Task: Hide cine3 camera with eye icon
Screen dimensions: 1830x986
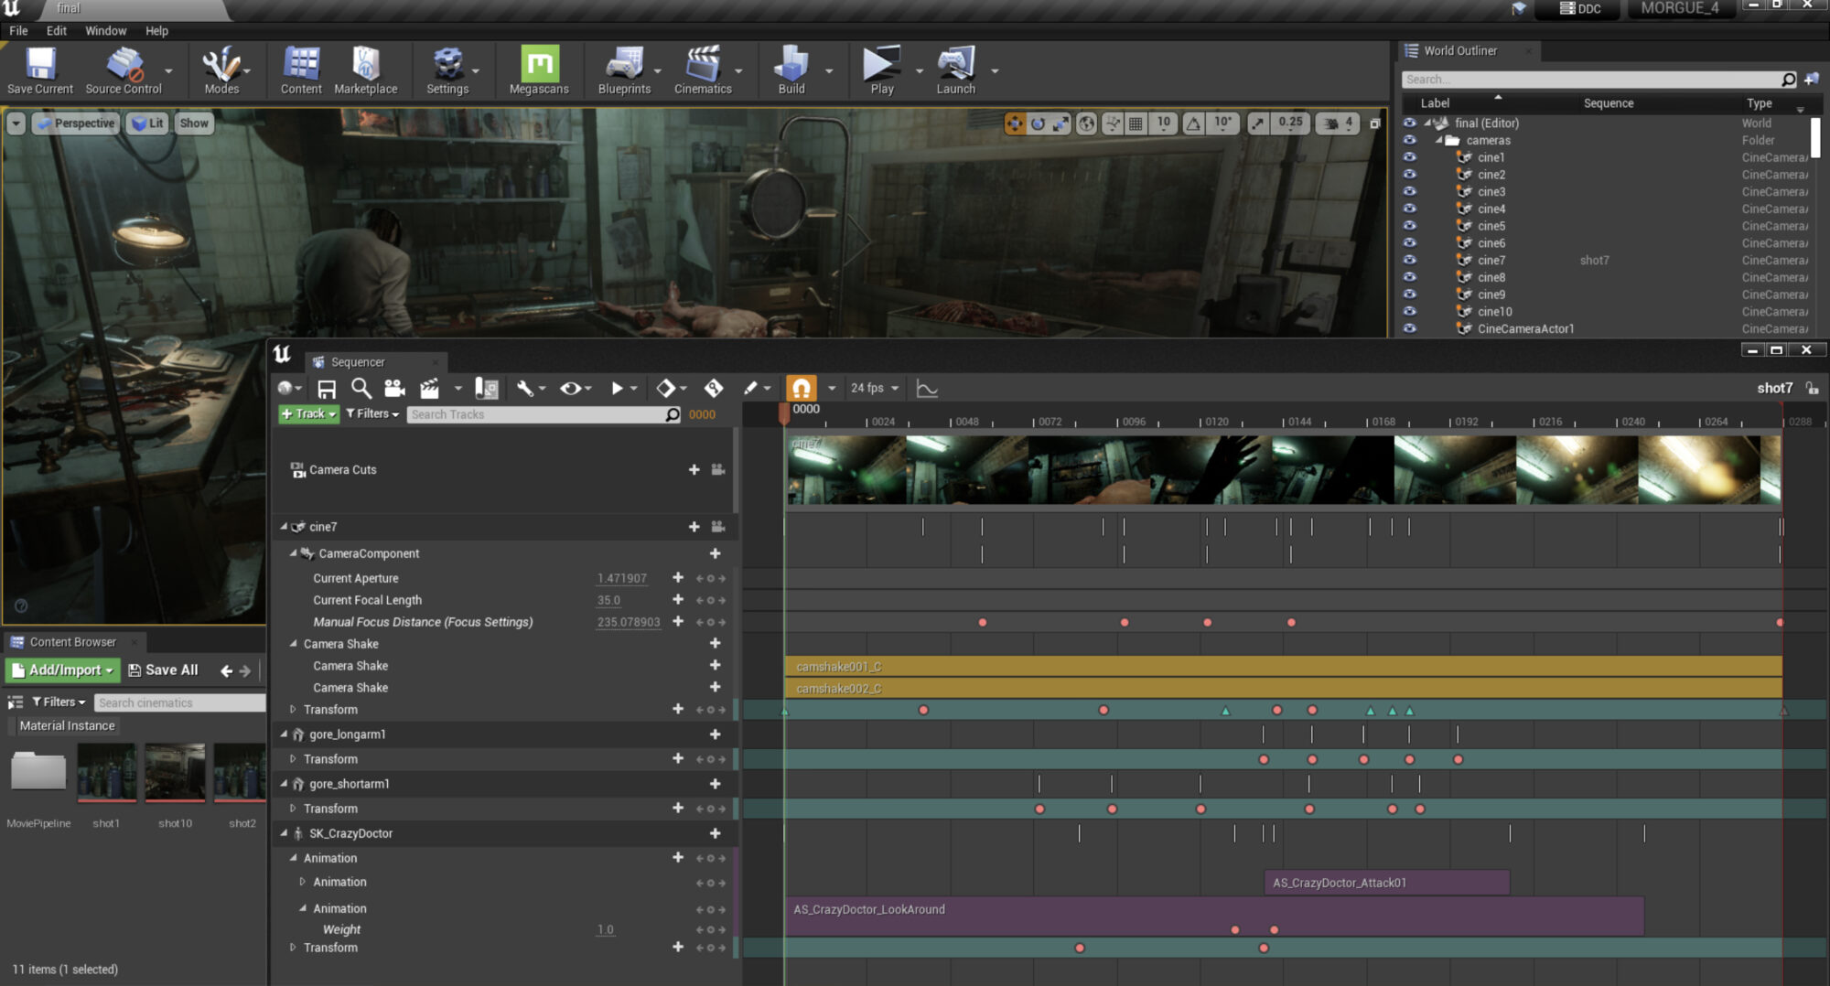Action: pyautogui.click(x=1409, y=192)
